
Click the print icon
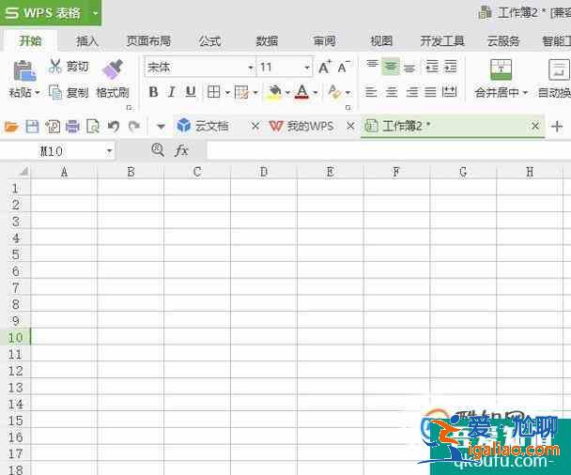coord(72,127)
